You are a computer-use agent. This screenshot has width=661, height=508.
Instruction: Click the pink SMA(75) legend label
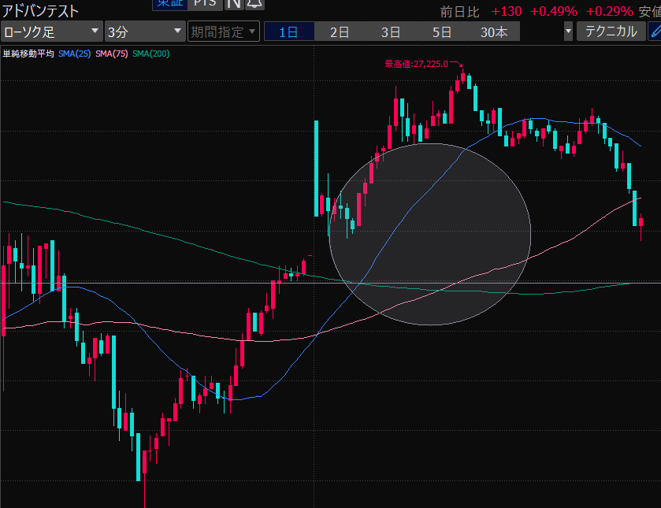pos(111,54)
